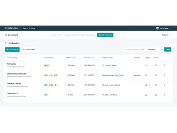Click Fareach Limited red 1 documents badge
Viewport: 177px width, 133px height.
pyautogui.click(x=56, y=85)
